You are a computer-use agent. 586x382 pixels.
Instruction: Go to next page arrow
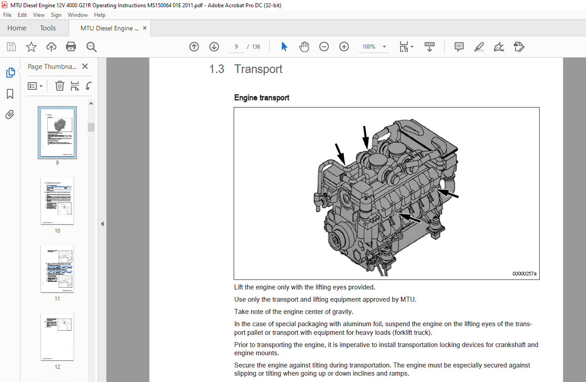coord(214,47)
